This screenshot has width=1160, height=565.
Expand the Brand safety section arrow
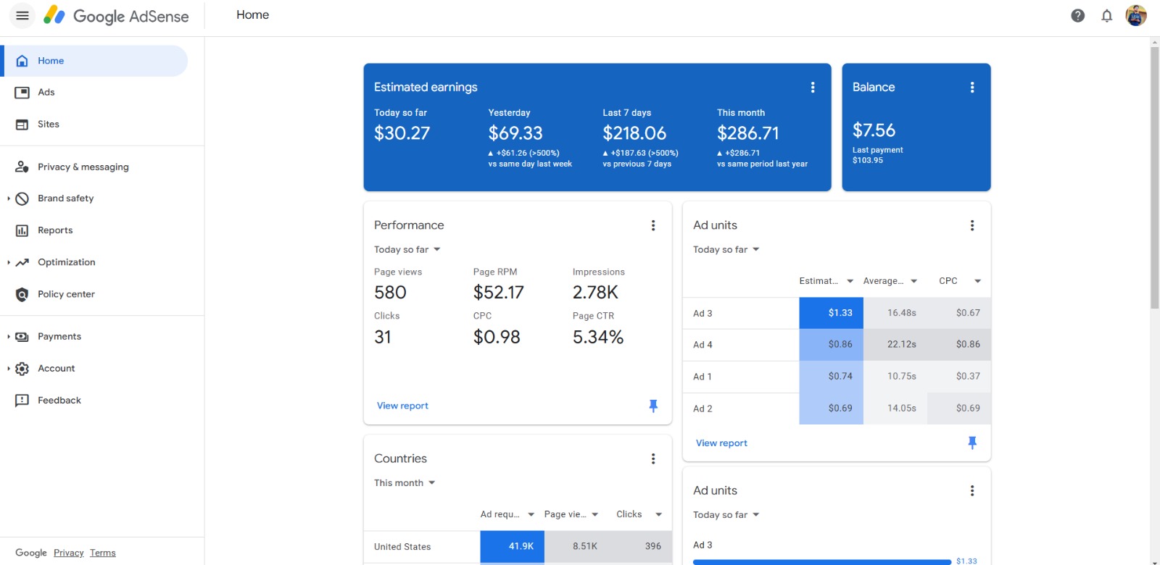point(8,198)
